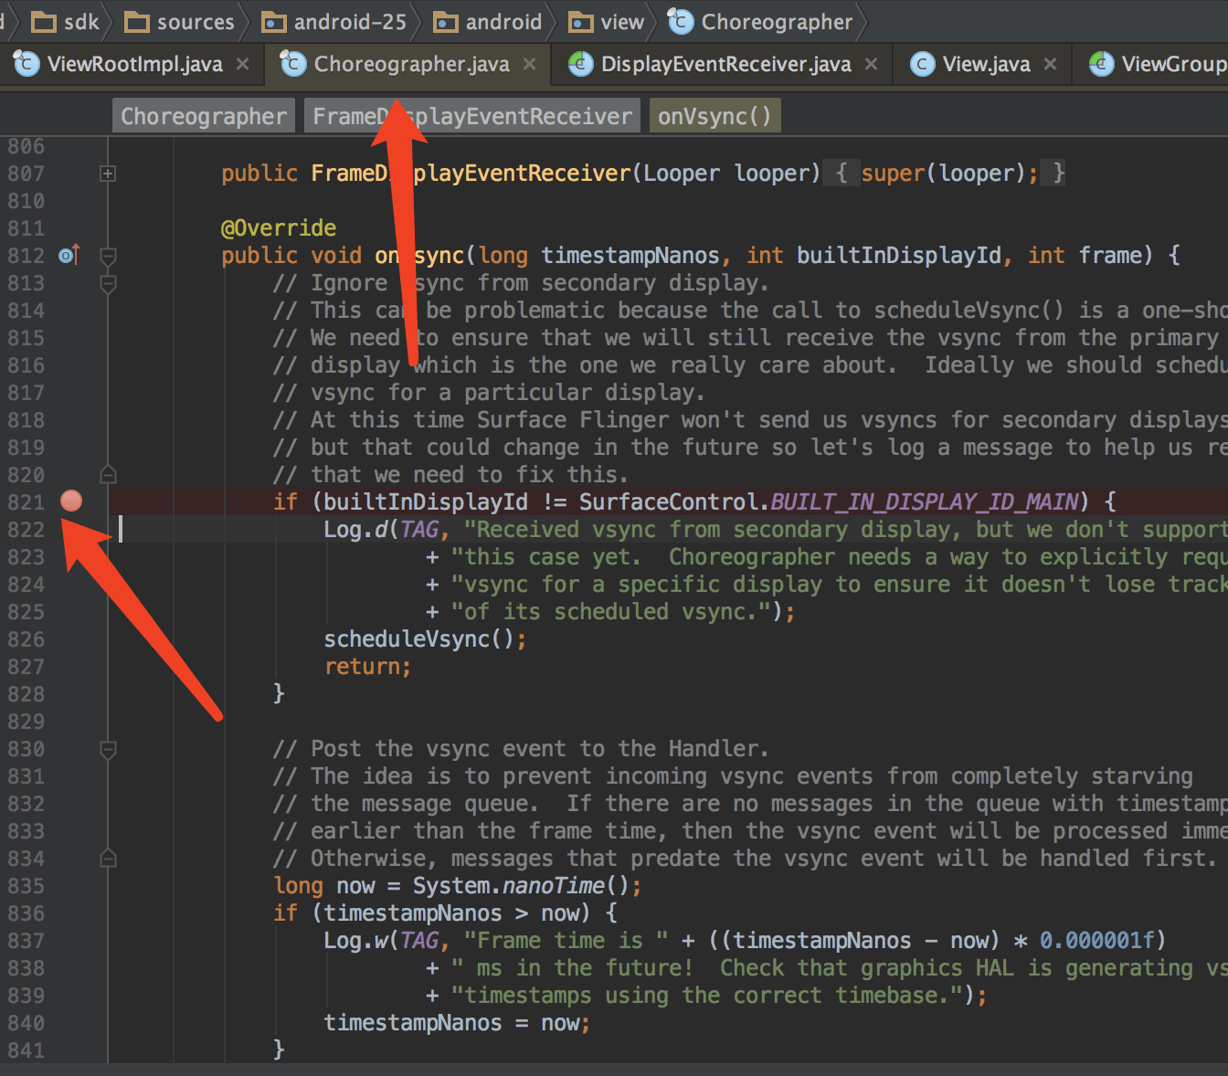The height and width of the screenshot is (1076, 1228).
Task: Click the FrameDisplayEventReceiver breadcrumb
Action: (x=471, y=117)
